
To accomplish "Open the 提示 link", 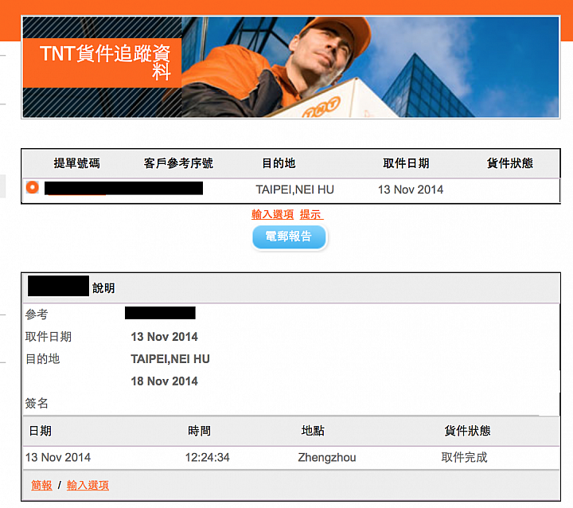I will point(311,214).
